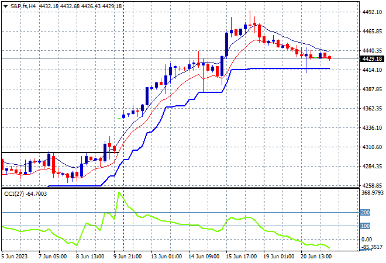Viewport: 386px width, 263px height.
Task: Click the 0.00 level label in CCI panel
Action: 367,239
